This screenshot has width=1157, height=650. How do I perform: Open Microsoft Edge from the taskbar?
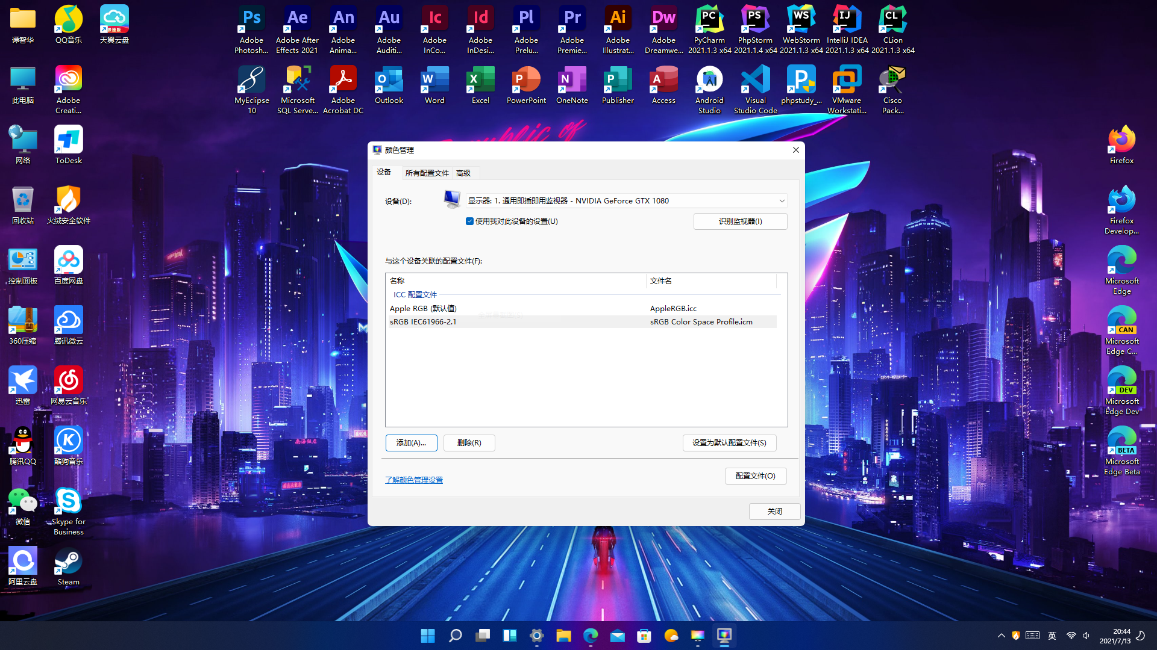click(591, 636)
